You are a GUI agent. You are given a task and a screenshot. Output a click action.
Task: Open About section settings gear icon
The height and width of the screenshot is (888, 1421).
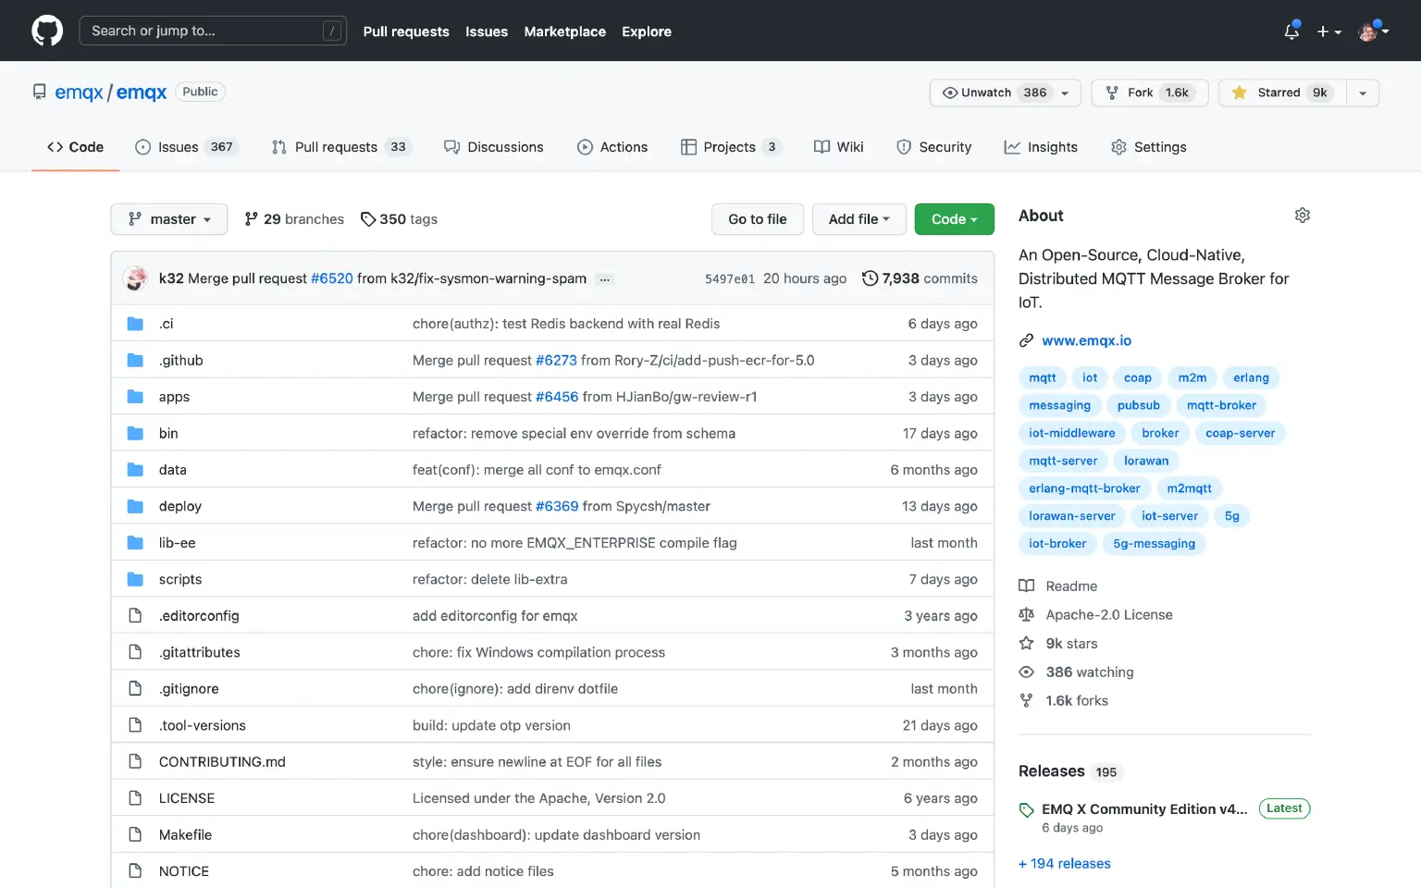click(1302, 215)
